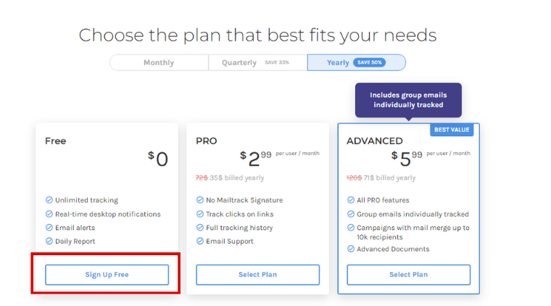
Task: Click checkmark icon beside Daily Report
Action: pos(49,241)
